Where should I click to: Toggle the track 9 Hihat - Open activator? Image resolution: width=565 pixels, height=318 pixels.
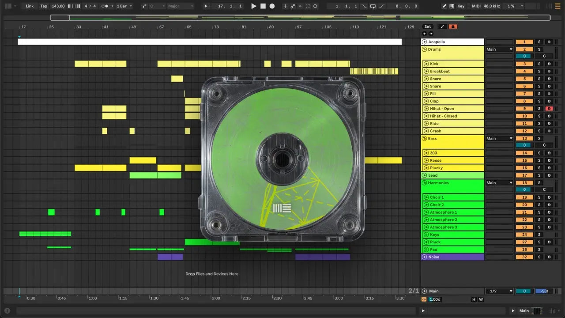tap(524, 109)
